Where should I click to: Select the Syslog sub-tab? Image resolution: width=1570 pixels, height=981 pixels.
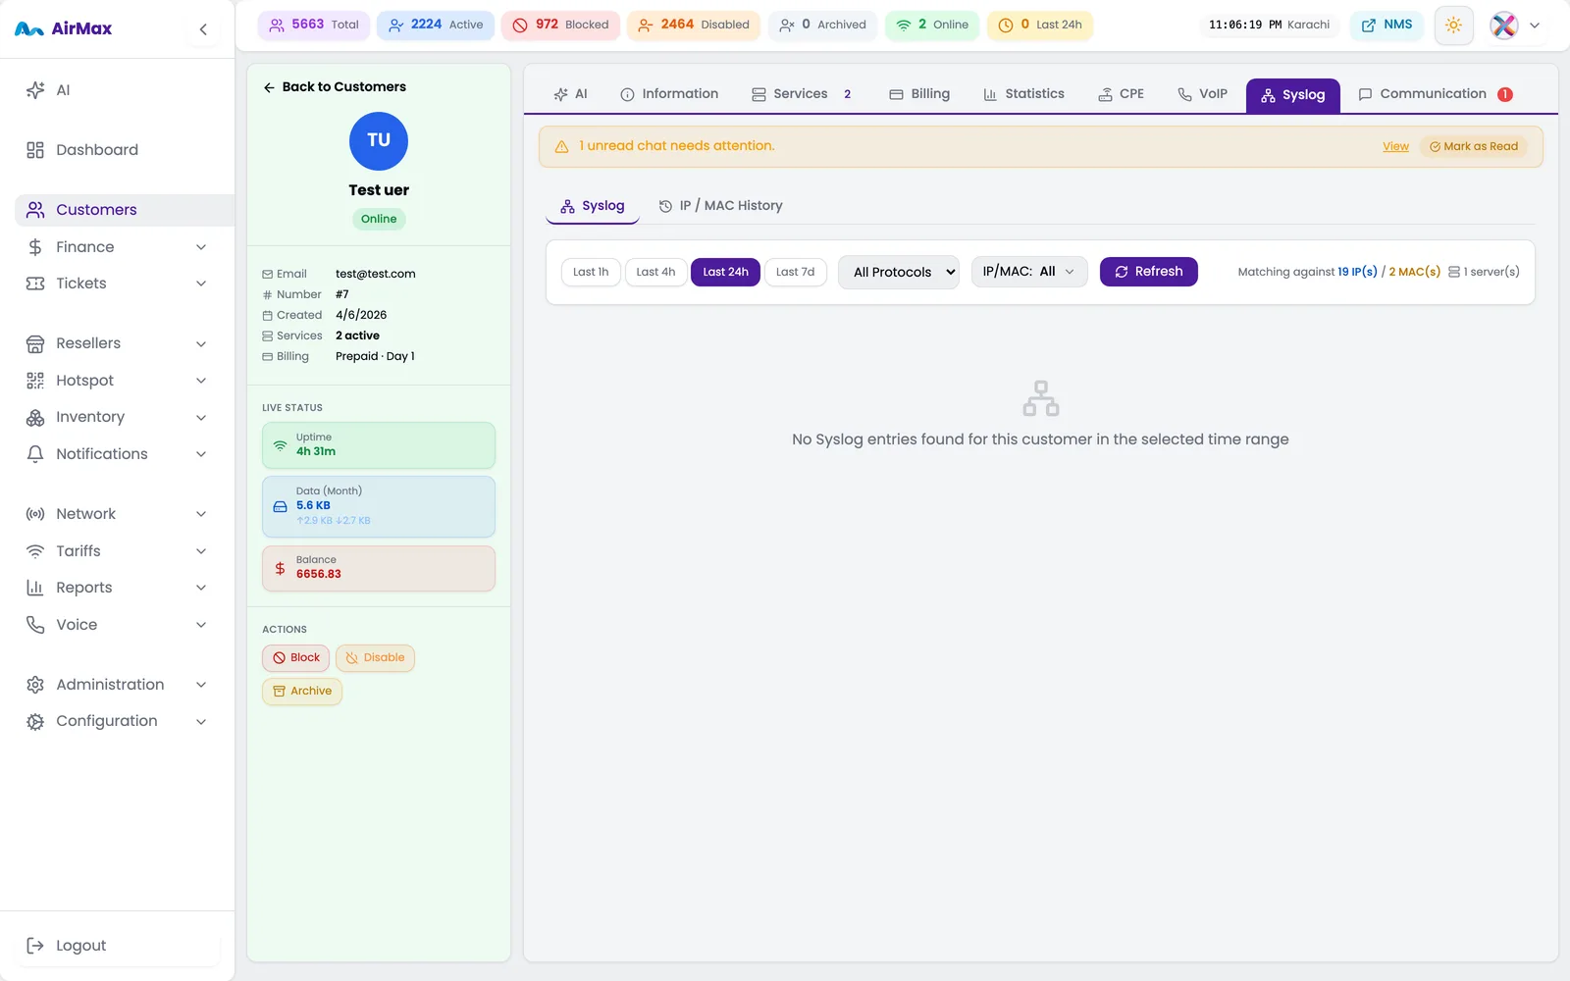(x=593, y=206)
